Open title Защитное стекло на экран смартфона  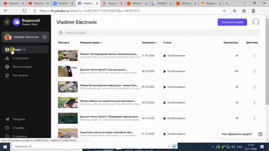106,133
